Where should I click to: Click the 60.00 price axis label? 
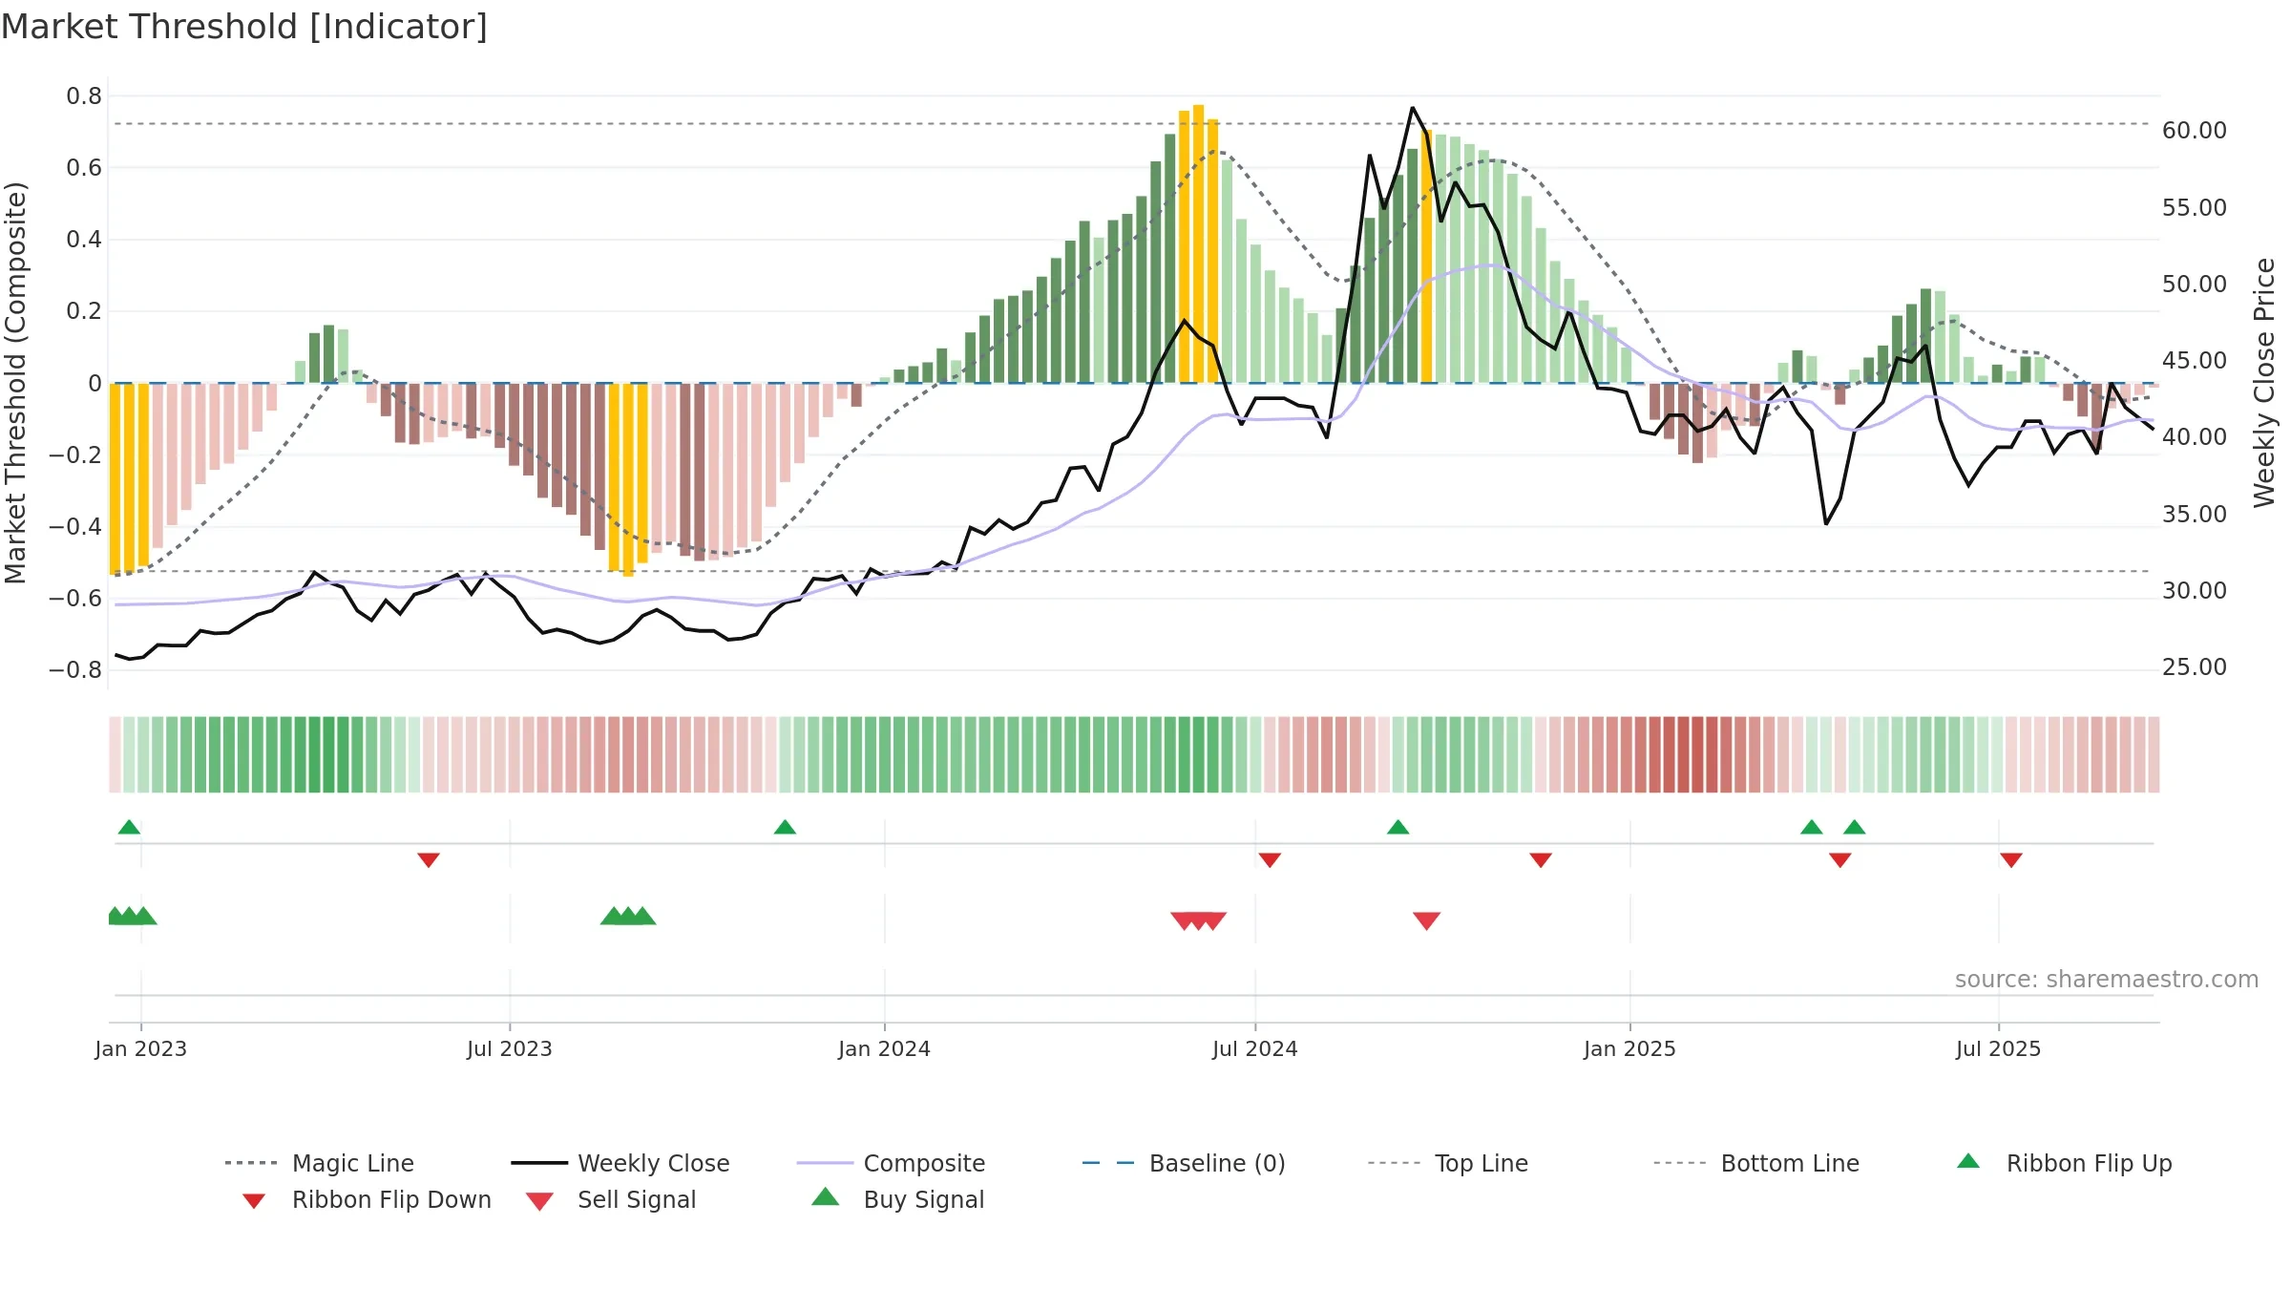(x=2195, y=131)
